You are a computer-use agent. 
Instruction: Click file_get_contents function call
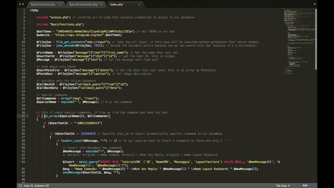(x=70, y=42)
